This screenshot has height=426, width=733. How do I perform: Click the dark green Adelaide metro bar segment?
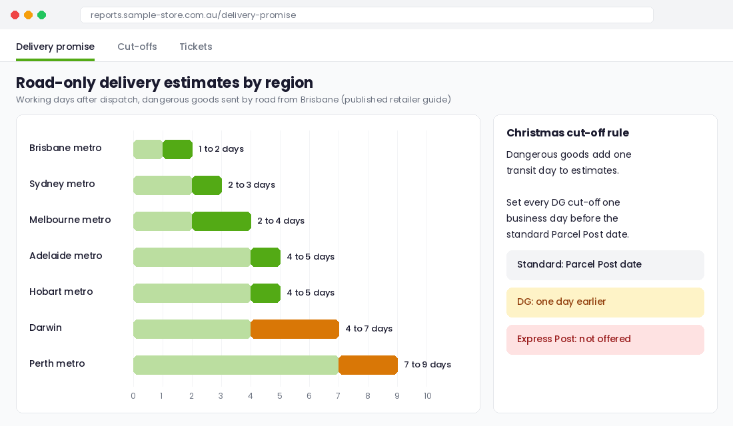(x=265, y=258)
